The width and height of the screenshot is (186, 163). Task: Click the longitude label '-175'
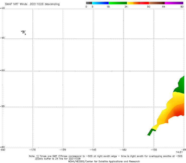tap(32, 150)
